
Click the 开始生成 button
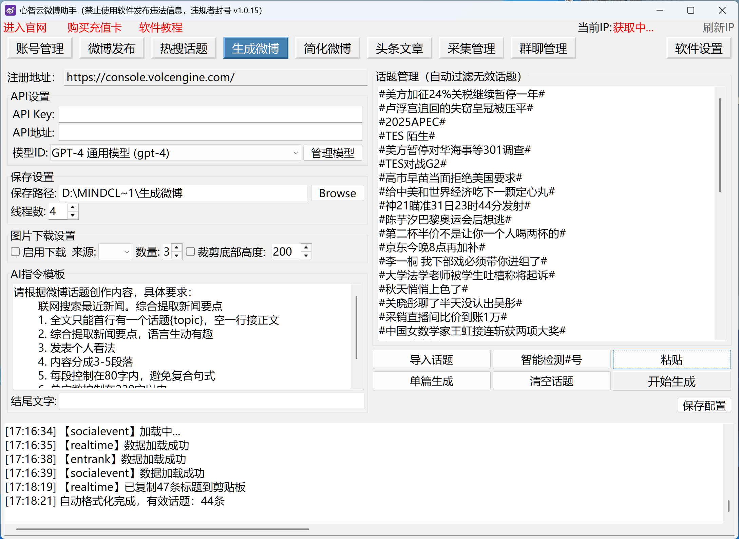point(671,381)
